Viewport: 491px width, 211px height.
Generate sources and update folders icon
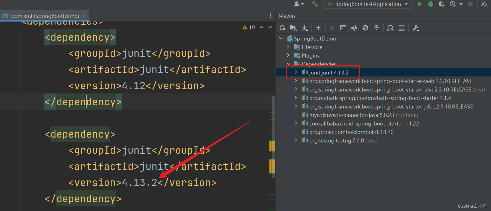pyautogui.click(x=293, y=28)
